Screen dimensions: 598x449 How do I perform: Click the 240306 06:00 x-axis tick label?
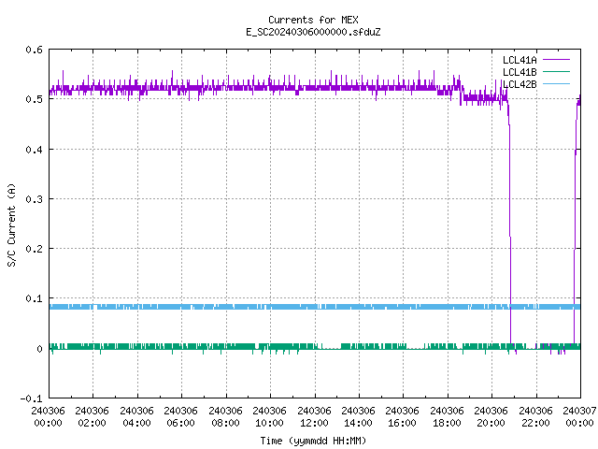pyautogui.click(x=180, y=417)
